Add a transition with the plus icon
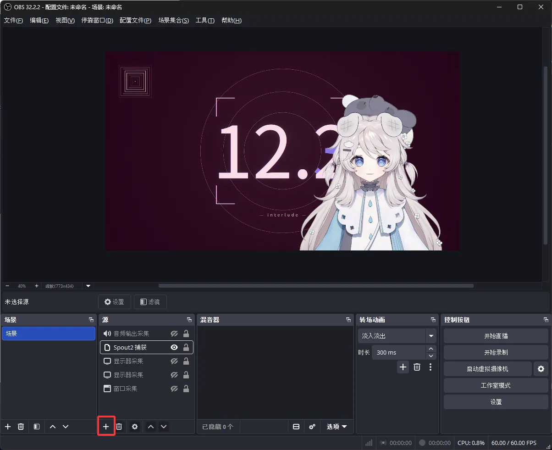552x450 pixels. tap(403, 367)
